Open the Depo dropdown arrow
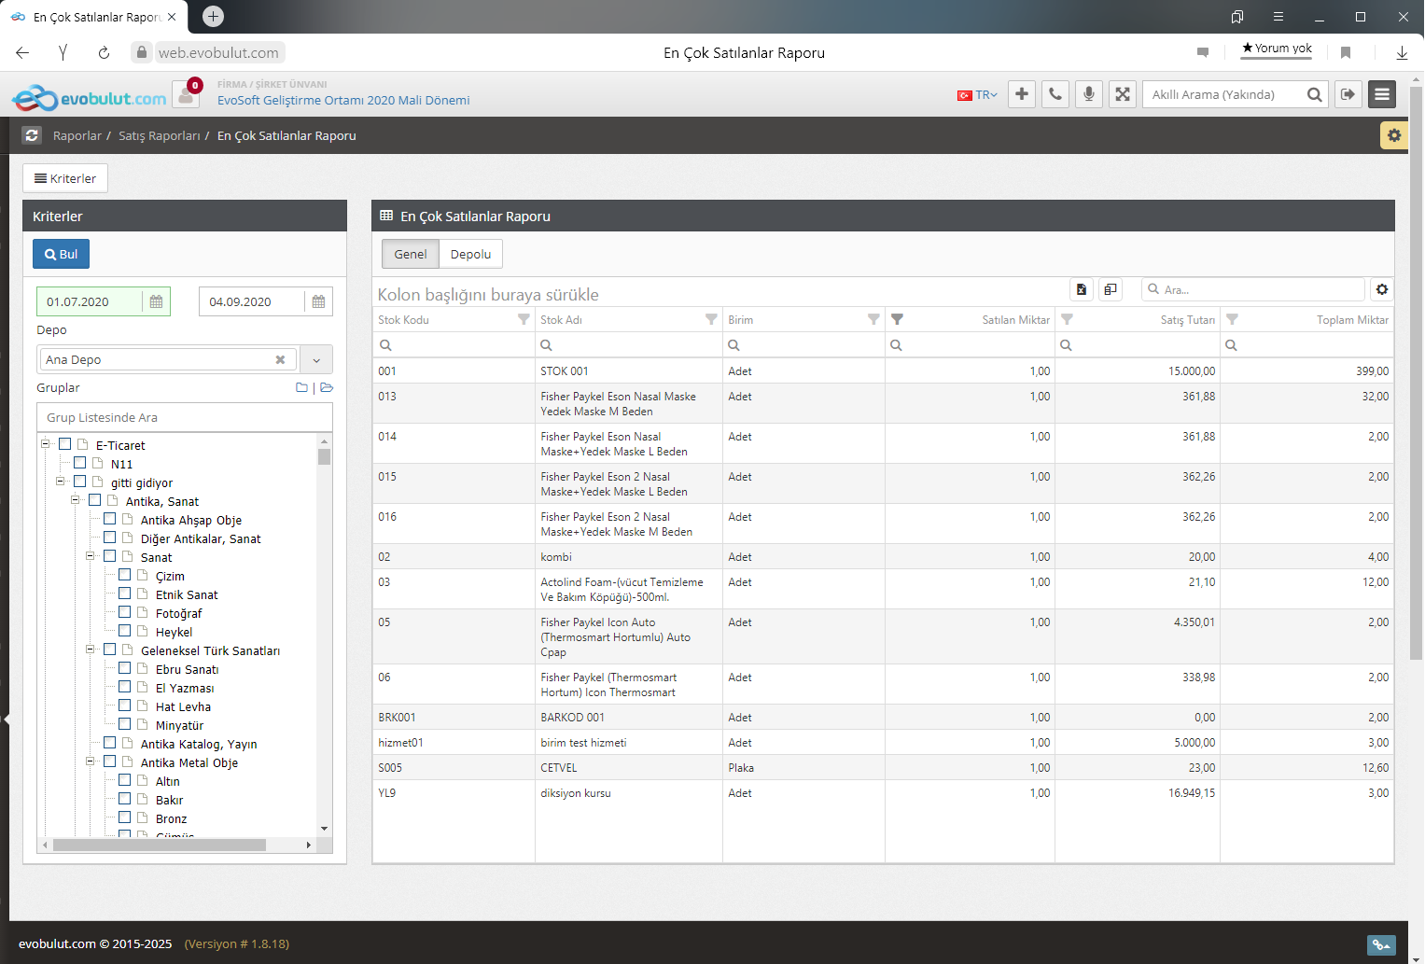 pyautogui.click(x=316, y=359)
